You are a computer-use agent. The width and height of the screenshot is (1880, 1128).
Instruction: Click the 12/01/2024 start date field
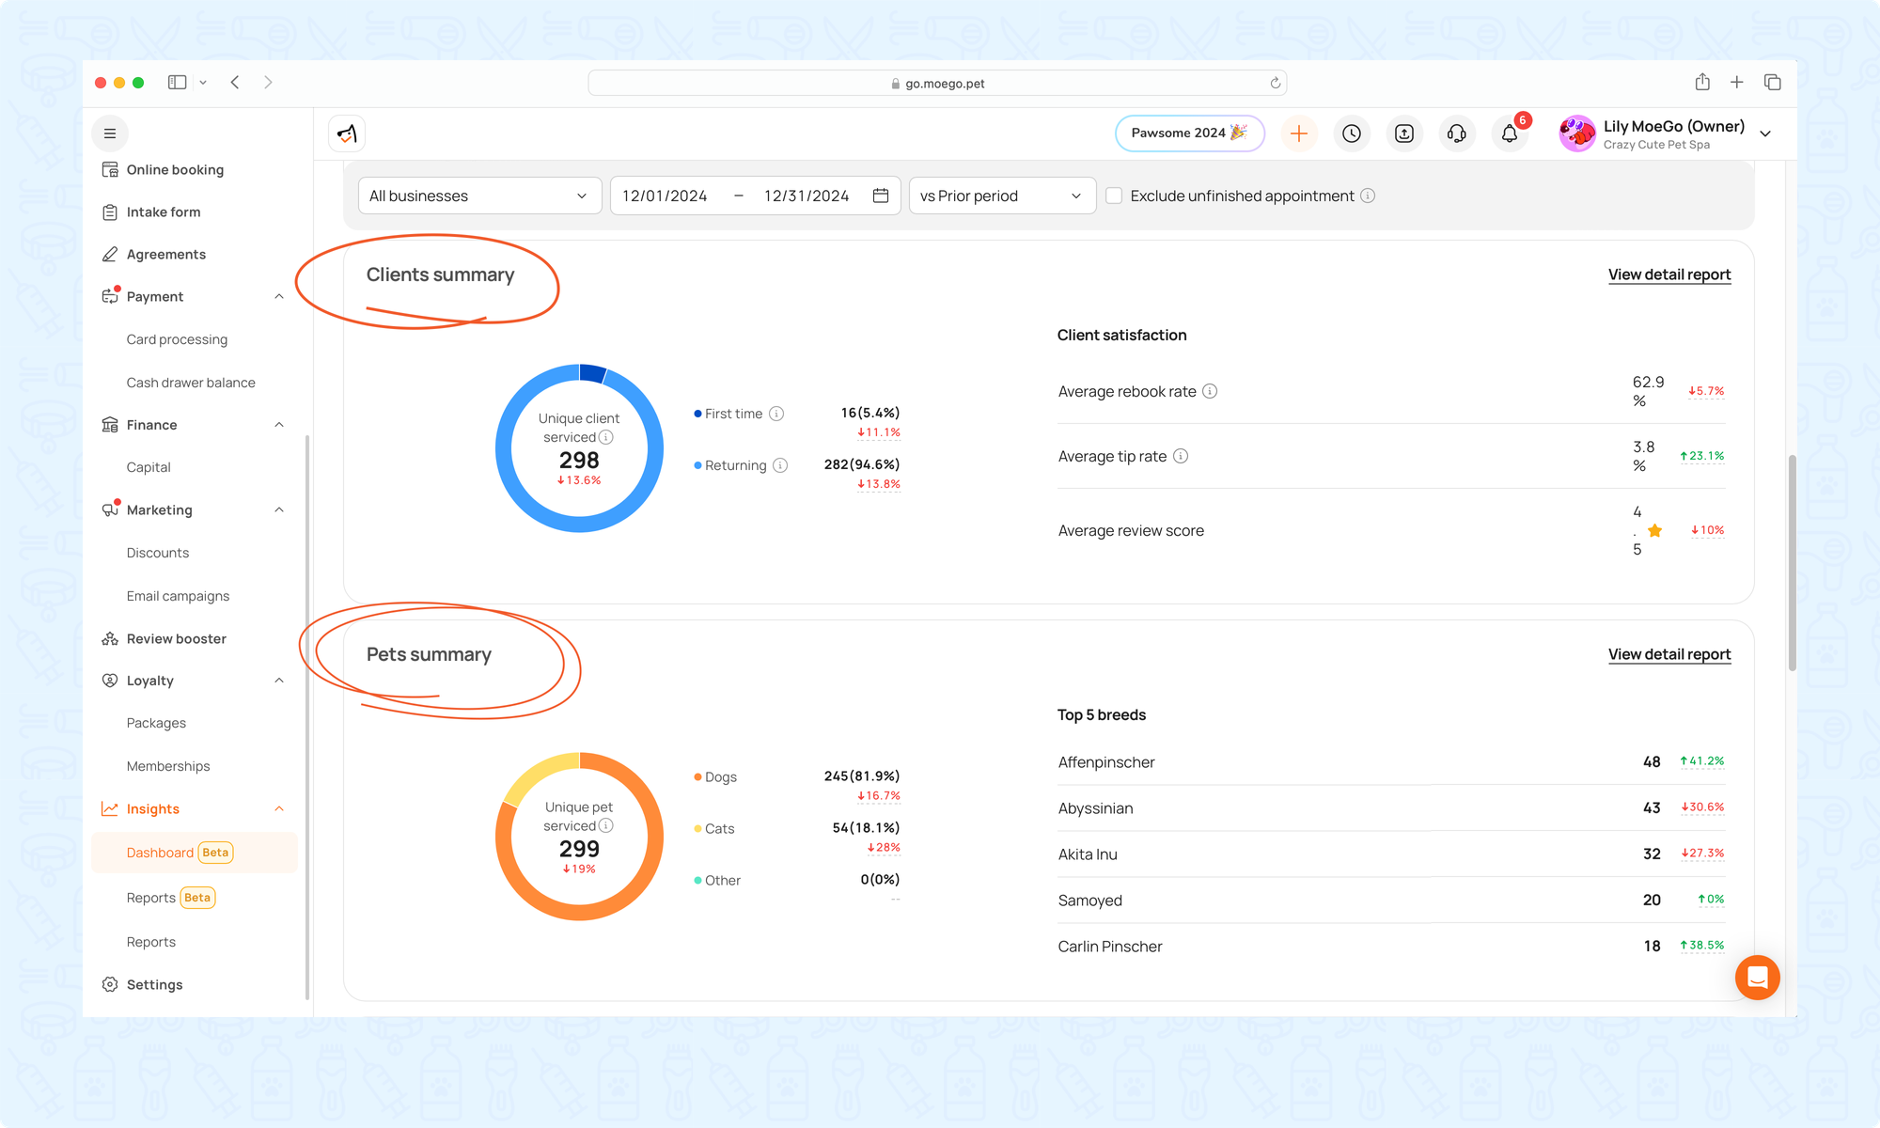tap(665, 196)
